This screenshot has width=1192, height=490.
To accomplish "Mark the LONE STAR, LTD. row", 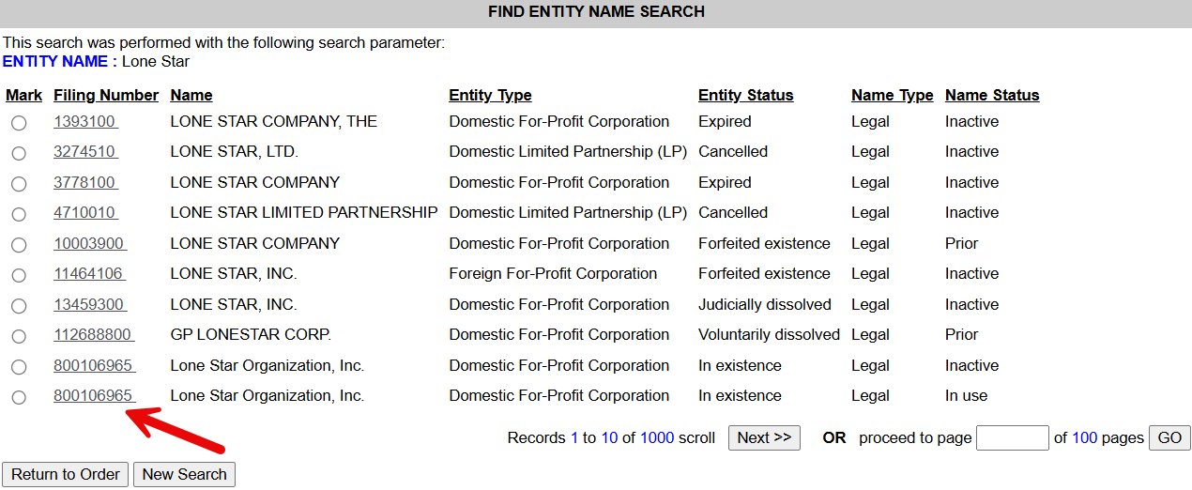I will pyautogui.click(x=19, y=153).
